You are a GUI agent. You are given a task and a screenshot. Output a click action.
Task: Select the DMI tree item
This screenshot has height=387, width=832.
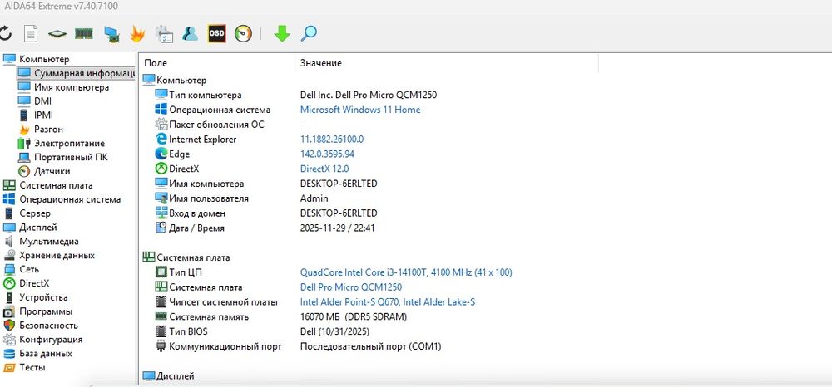tap(43, 101)
